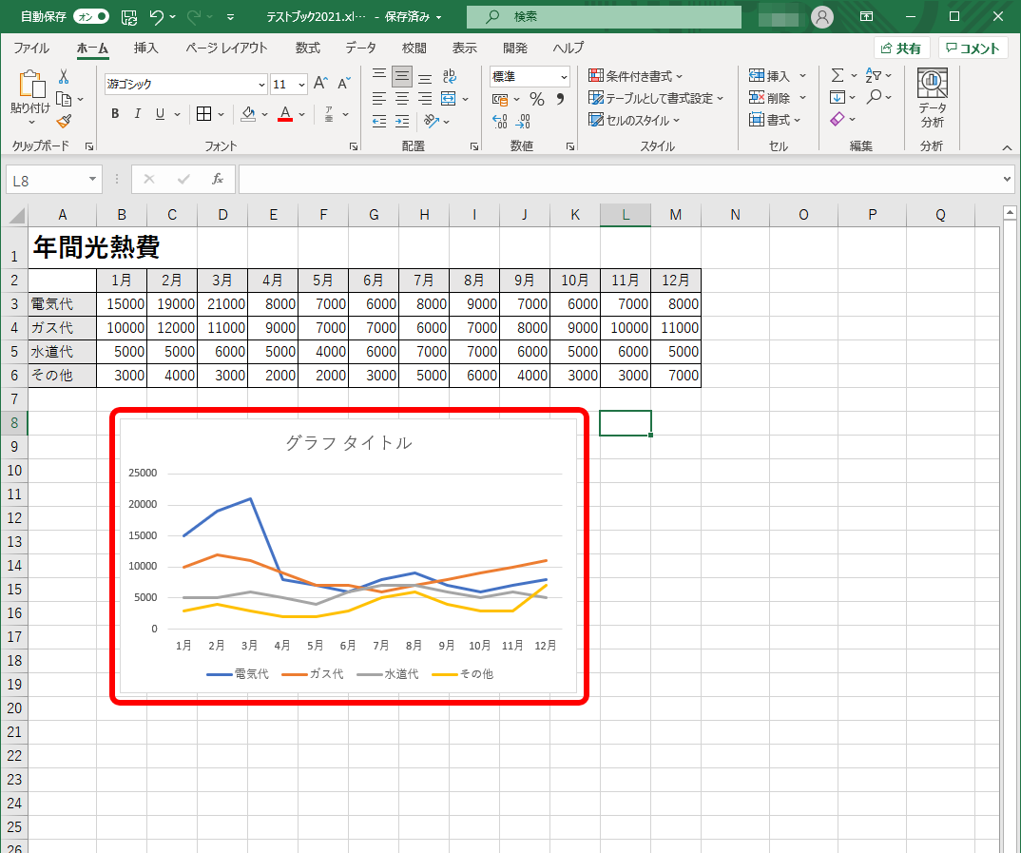The height and width of the screenshot is (853, 1021).
Task: Toggle middle vertical alignment
Action: [402, 77]
